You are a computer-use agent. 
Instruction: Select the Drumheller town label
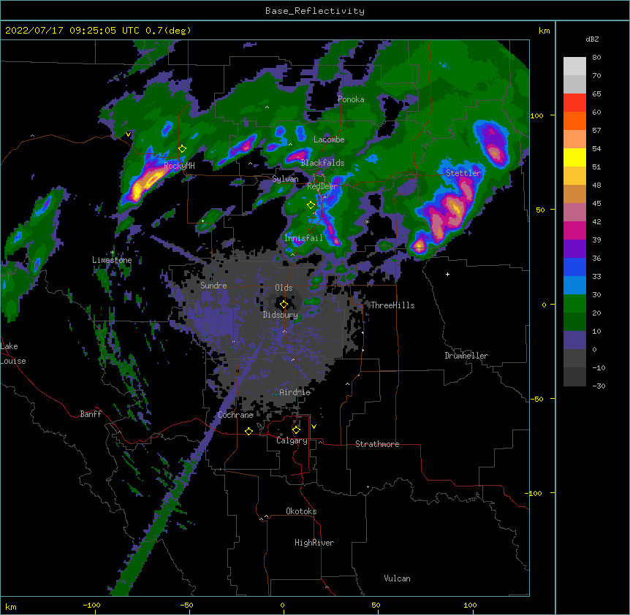[x=466, y=356]
